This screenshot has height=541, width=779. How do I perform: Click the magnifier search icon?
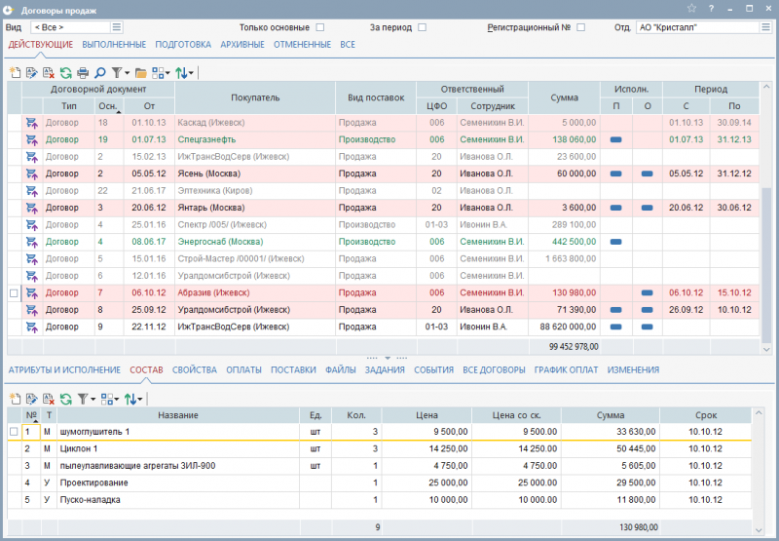click(x=100, y=73)
